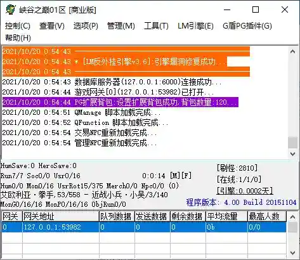Click the log pane scroll down arrow
Image resolution: width=300 pixels, height=260 pixels.
(293, 153)
